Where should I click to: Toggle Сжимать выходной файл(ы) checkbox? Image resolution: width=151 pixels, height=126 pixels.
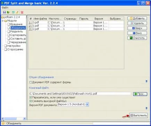(31, 101)
